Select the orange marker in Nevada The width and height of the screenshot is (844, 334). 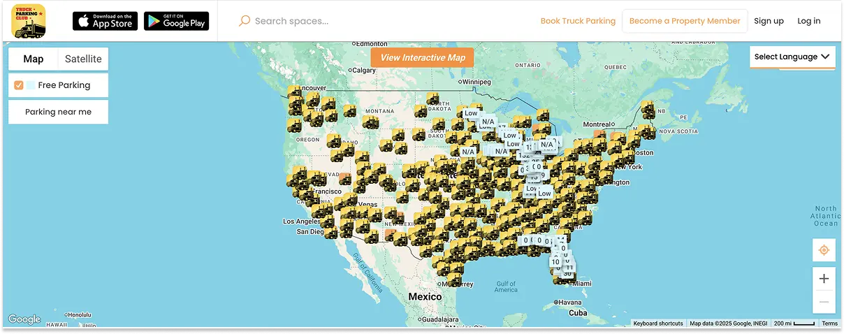click(x=345, y=178)
